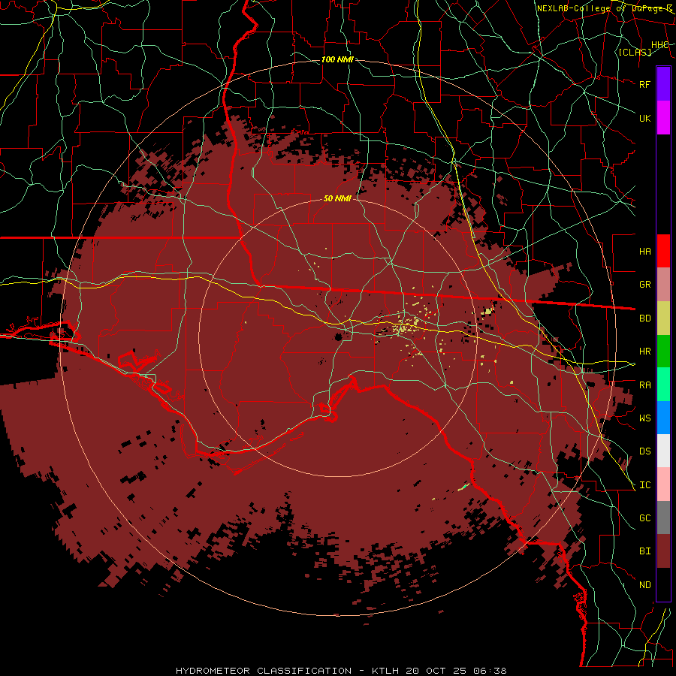Click the 'RA' legend label
The height and width of the screenshot is (676, 676).
[x=644, y=385]
